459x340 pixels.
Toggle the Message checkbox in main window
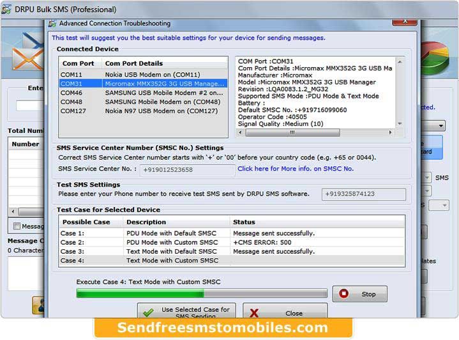coord(17,226)
